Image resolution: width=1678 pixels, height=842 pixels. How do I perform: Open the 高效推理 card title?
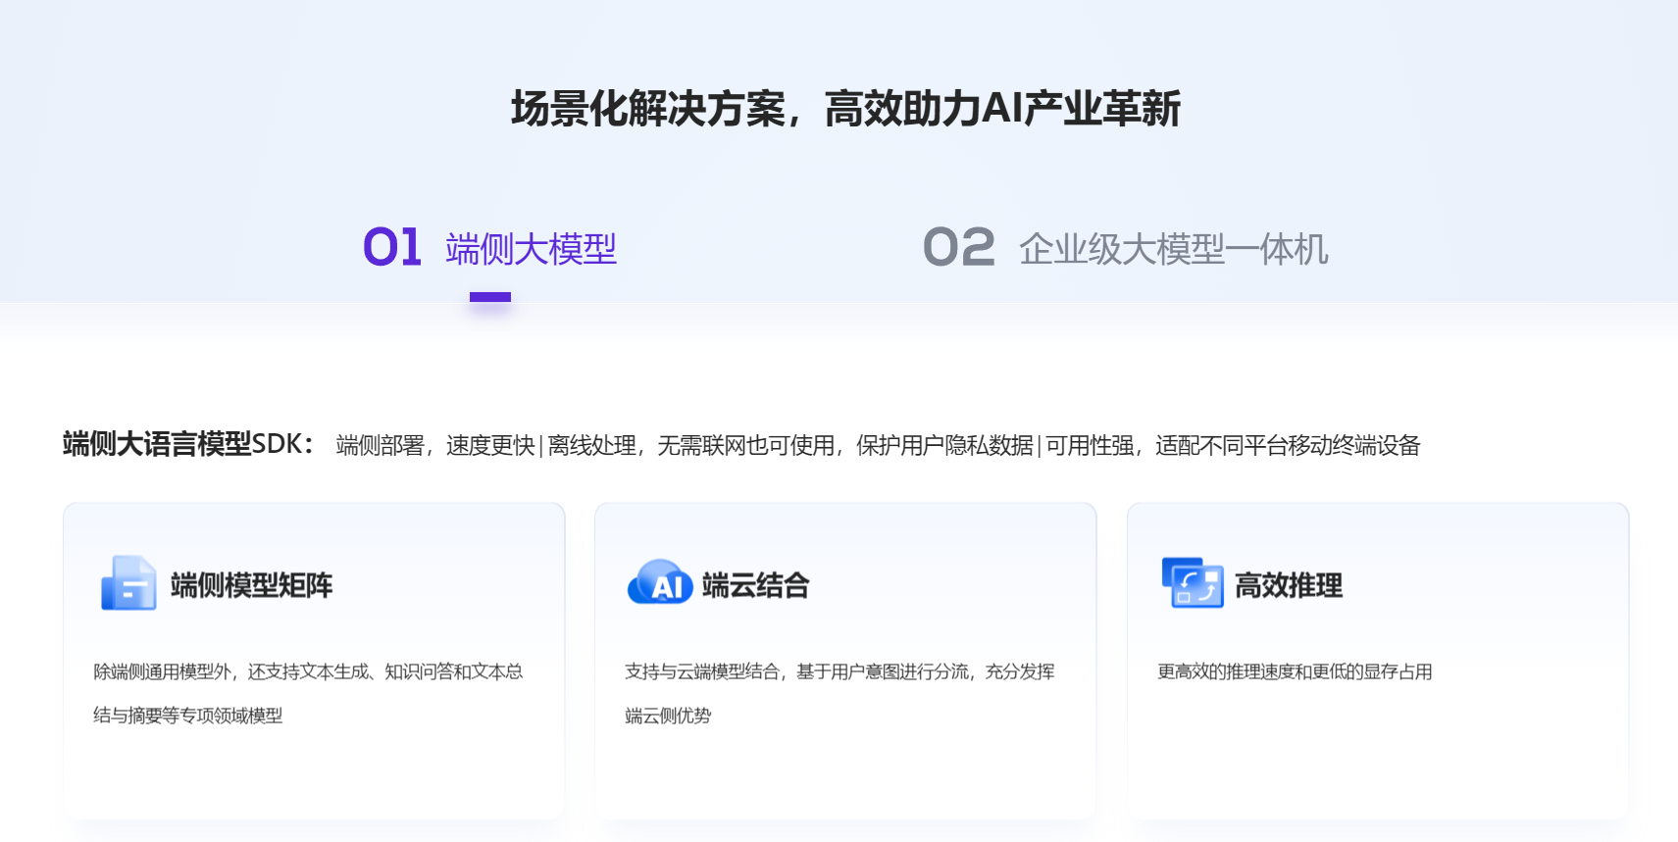tap(1288, 586)
